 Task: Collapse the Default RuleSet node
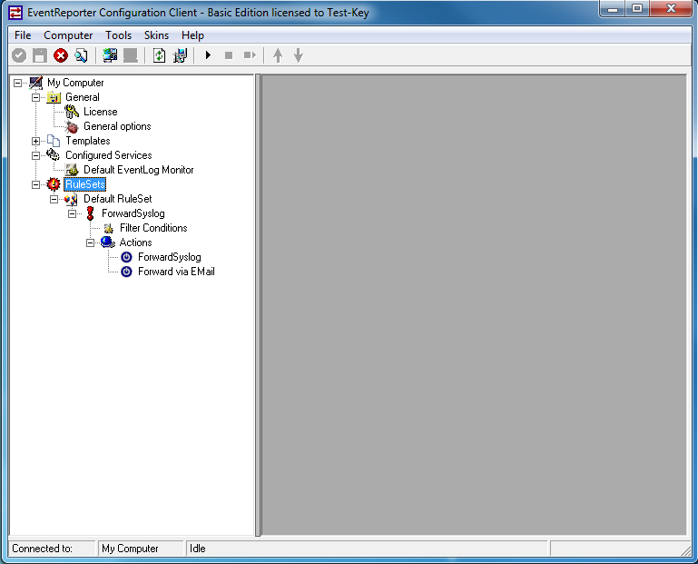(x=54, y=199)
